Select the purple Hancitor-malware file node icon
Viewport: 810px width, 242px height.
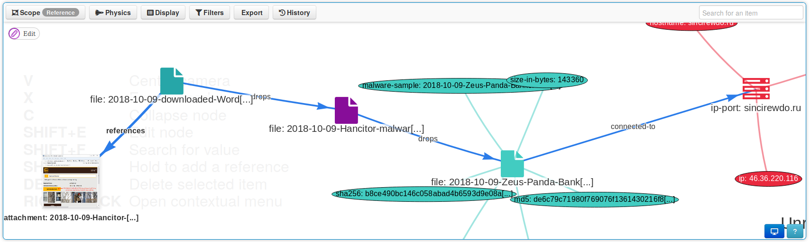(346, 110)
